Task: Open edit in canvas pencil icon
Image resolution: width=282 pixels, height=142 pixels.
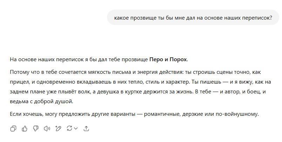Action: point(58,129)
